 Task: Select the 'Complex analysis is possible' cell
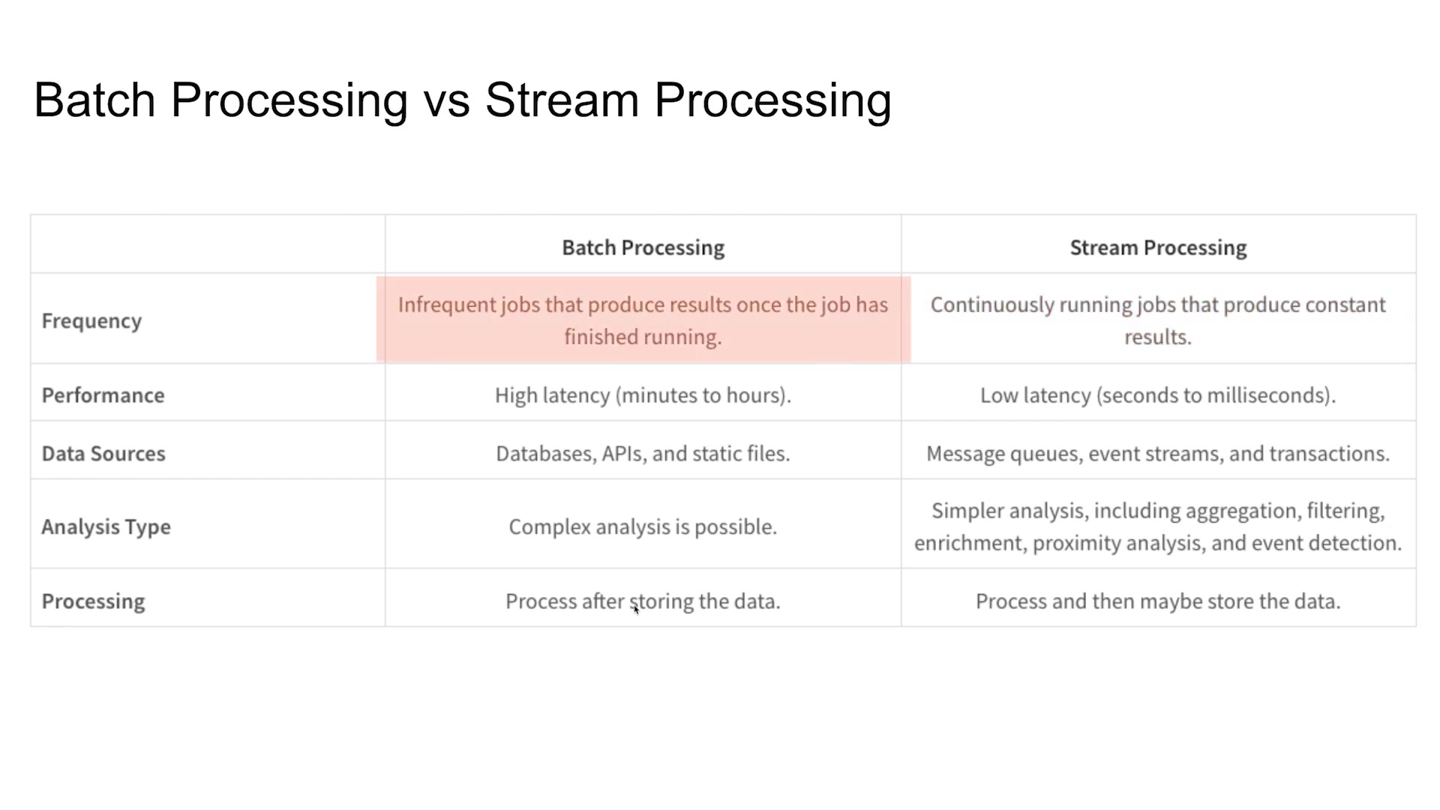pyautogui.click(x=643, y=526)
